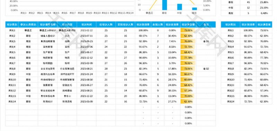Click the course name 采购管理
This screenshot has height=131, width=277.
coord(47,47)
